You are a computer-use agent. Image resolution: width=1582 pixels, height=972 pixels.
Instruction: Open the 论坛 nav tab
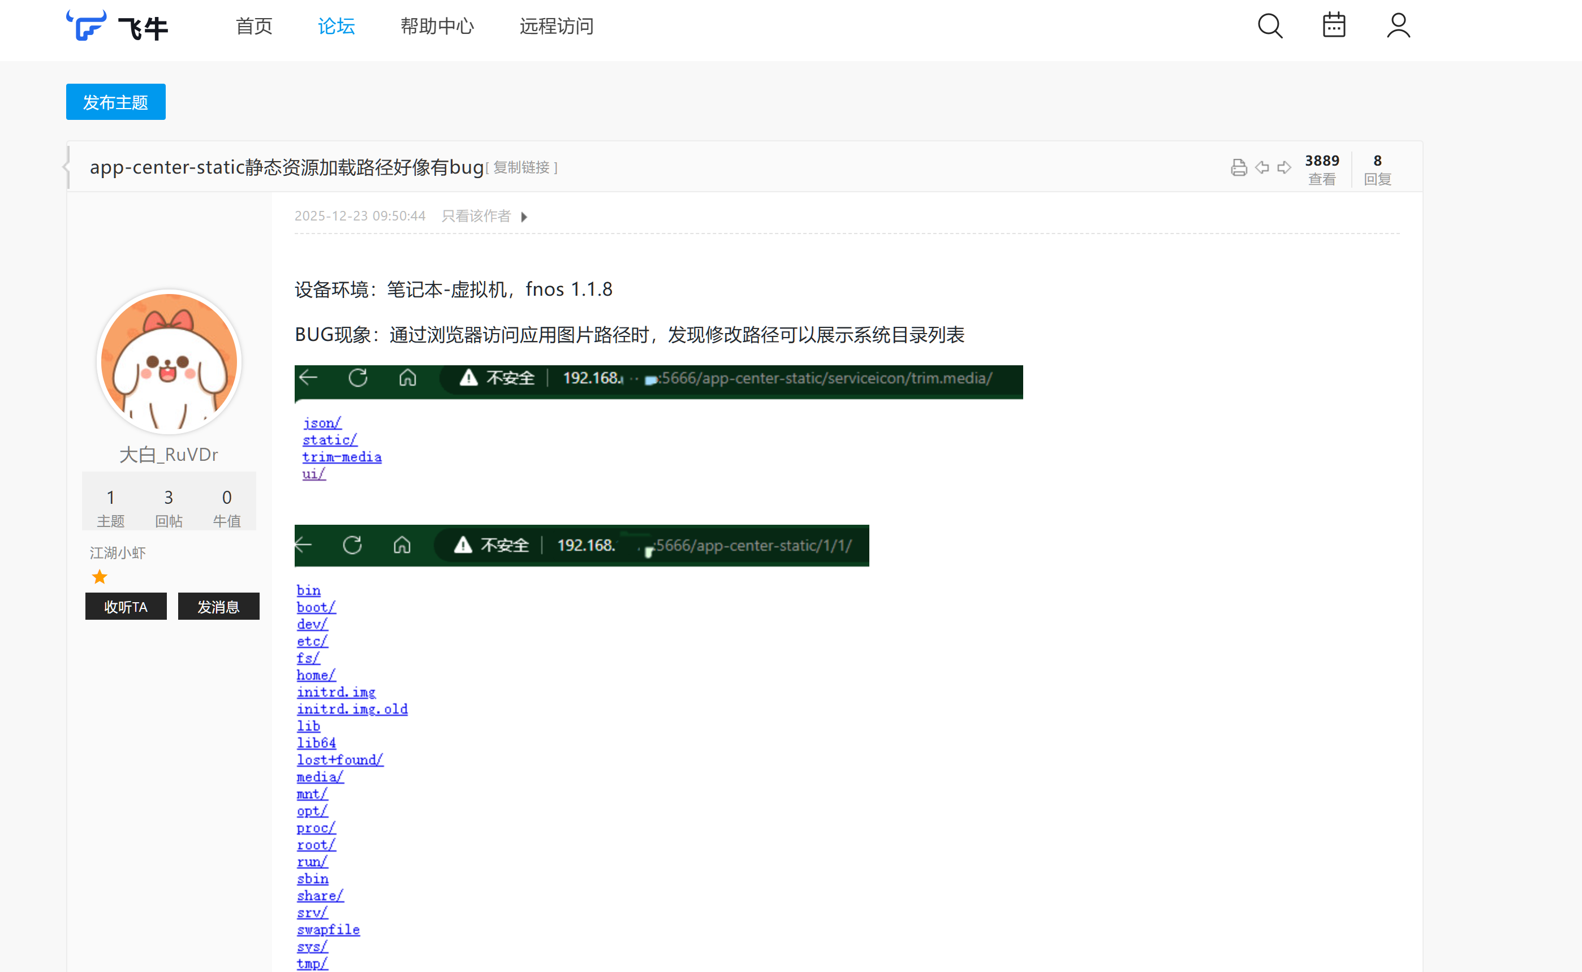[336, 27]
